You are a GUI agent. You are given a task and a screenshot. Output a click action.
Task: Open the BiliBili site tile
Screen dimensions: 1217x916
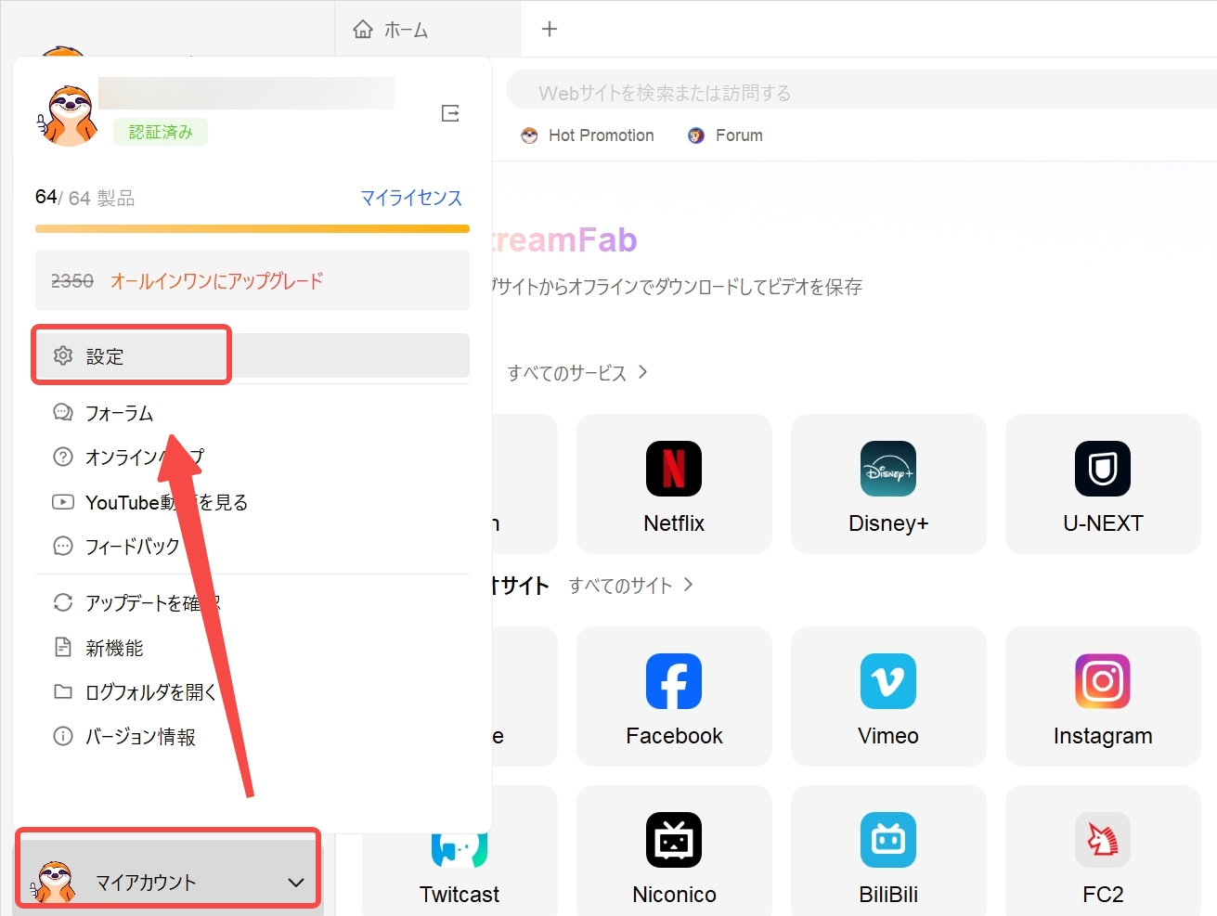[888, 851]
